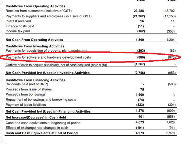Viewport: 183px width, 144px height.
Task: Select 'Cash and cash equivalents at beginning of period'
Action: pos(43,123)
